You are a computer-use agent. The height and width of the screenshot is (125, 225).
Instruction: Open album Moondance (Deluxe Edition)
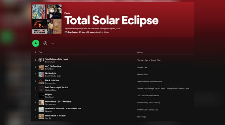[x=148, y=103]
